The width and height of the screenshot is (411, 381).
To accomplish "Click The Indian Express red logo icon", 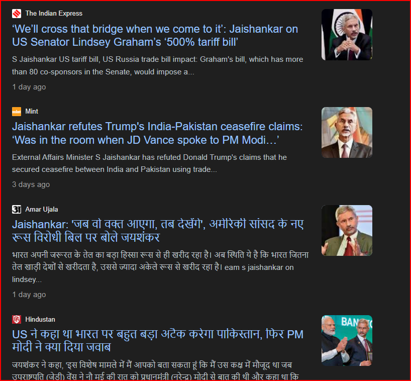I will pos(17,14).
